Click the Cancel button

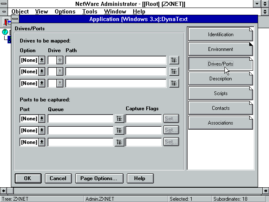point(58,178)
